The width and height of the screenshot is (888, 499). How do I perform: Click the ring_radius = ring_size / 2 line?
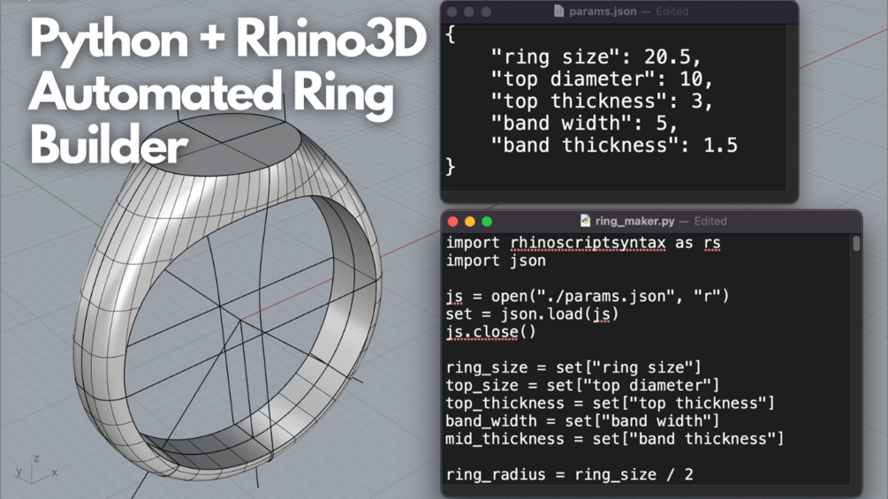coord(569,474)
